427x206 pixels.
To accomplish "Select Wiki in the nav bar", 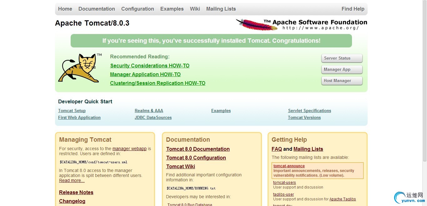I will pyautogui.click(x=195, y=9).
